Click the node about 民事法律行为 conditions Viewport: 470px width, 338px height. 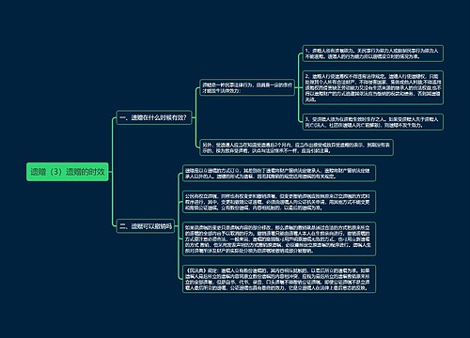click(x=247, y=87)
